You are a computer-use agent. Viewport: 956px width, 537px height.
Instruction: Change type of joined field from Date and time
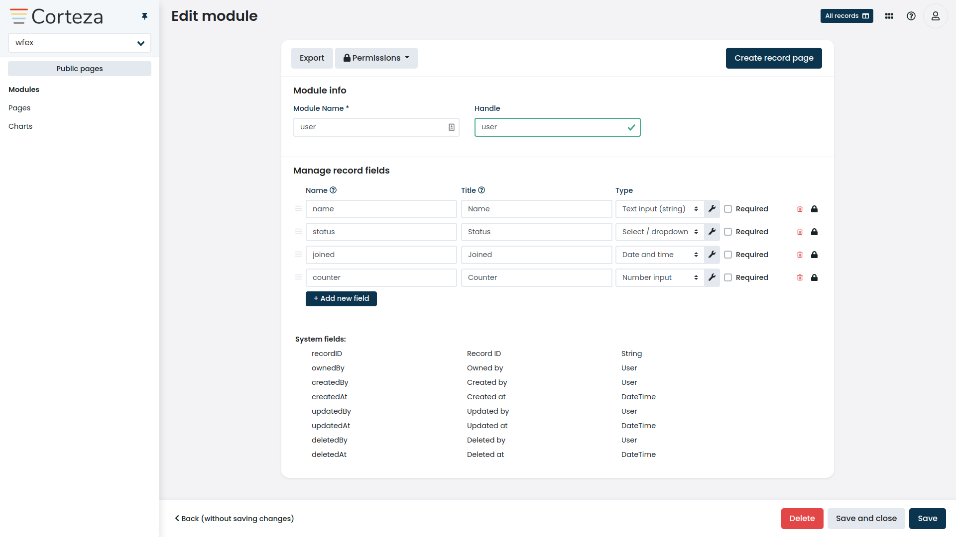(660, 255)
